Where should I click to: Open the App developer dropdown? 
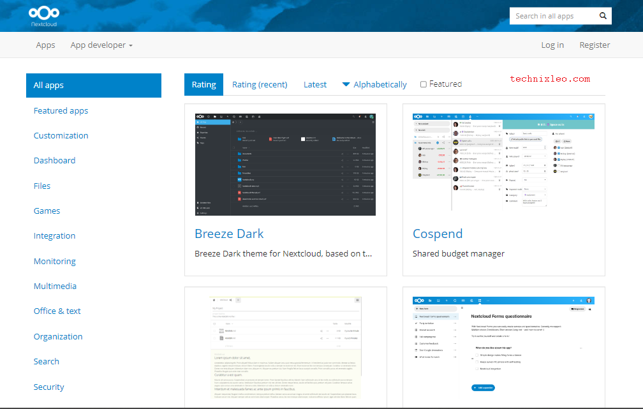coord(101,45)
